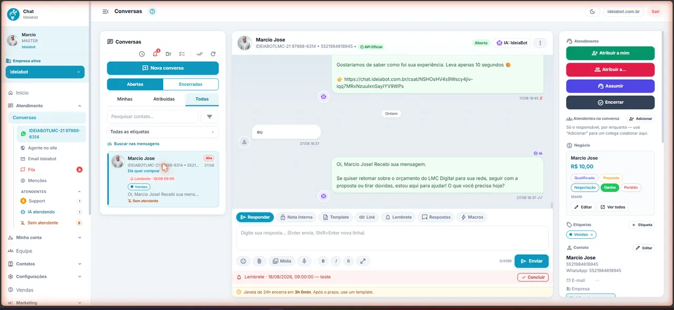Click Marcio Jose avatar in chat header
Screen dimensions: 674x310
pos(244,43)
